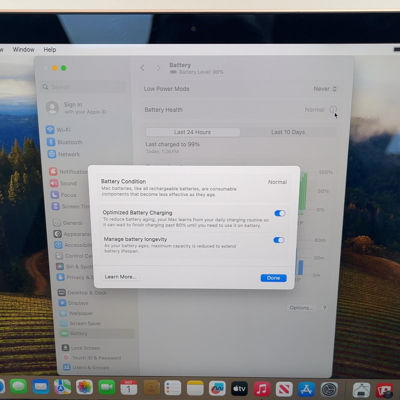The width and height of the screenshot is (400, 400).
Task: Launch Apple TV from the Dock
Action: pyautogui.click(x=239, y=389)
